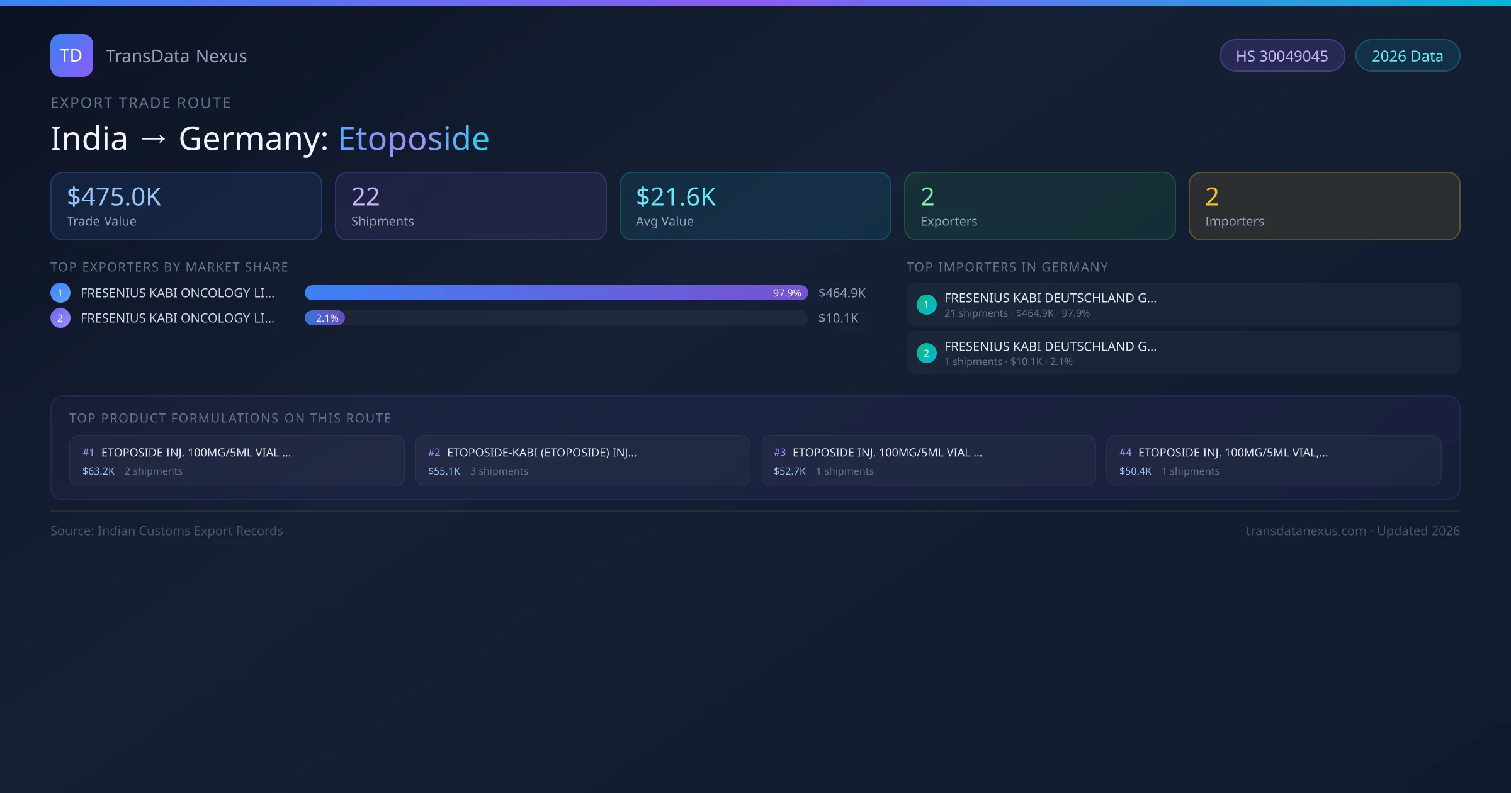Click the TD logo icon
Screen dimensions: 1511x793
tap(71, 55)
